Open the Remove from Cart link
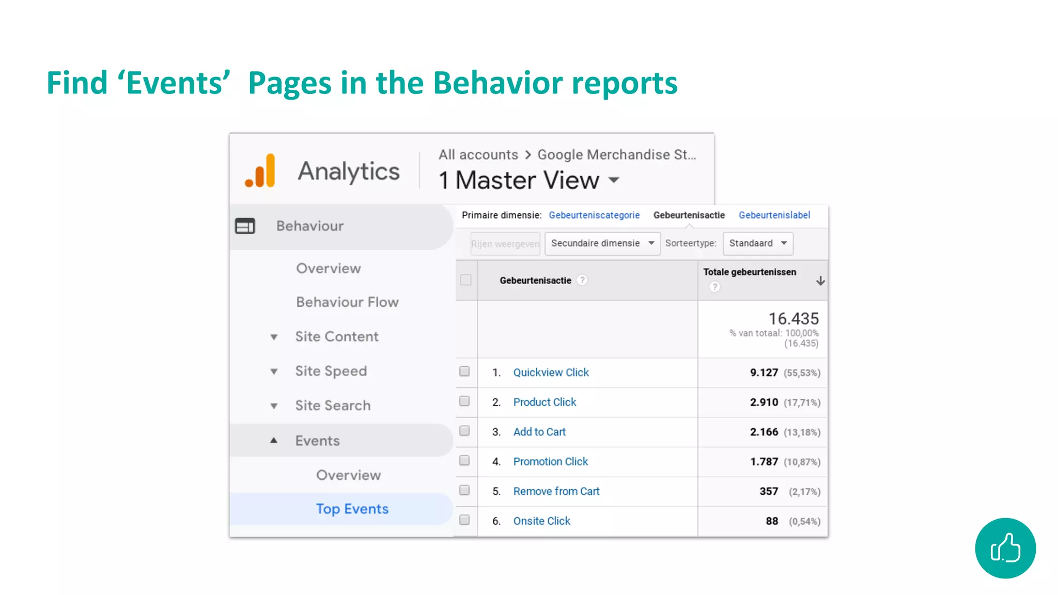Image resolution: width=1058 pixels, height=595 pixels. (556, 491)
